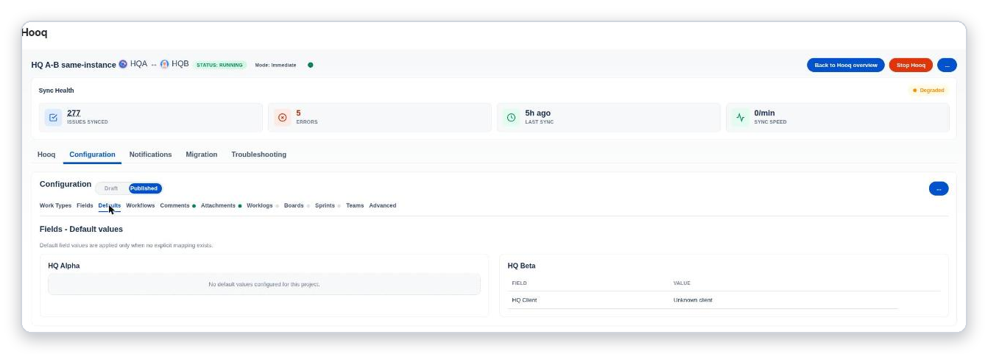This screenshot has height=354, width=988.
Task: Open the Worklogs sub-tab
Action: click(x=260, y=205)
